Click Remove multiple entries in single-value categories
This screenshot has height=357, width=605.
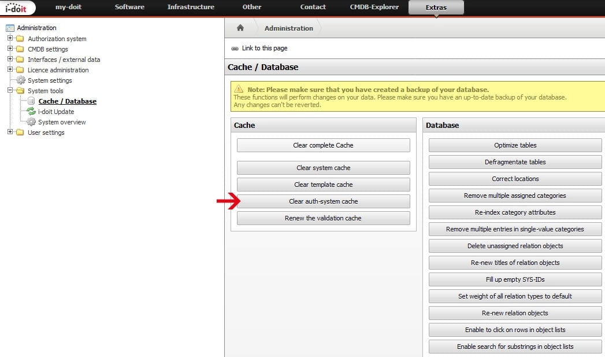coord(515,229)
